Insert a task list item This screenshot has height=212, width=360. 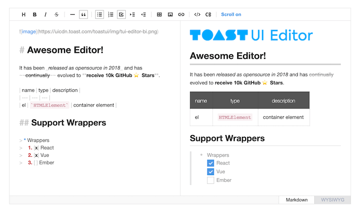(x=121, y=14)
